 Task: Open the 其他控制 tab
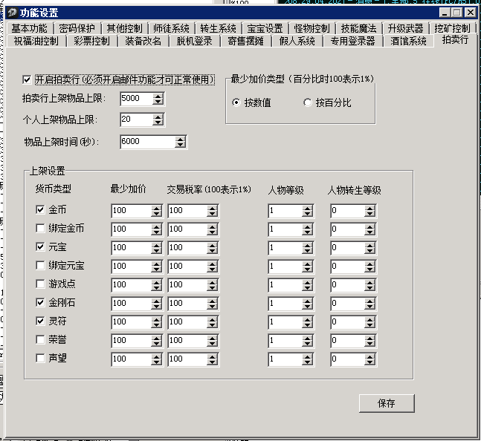[125, 28]
